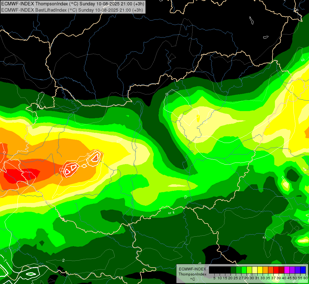Click legend scale value 55
Image resolution: width=309 pixels, height=284 pixels.
point(300,278)
